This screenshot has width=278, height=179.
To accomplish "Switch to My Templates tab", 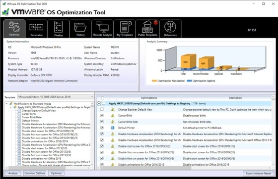I will click(x=125, y=29).
